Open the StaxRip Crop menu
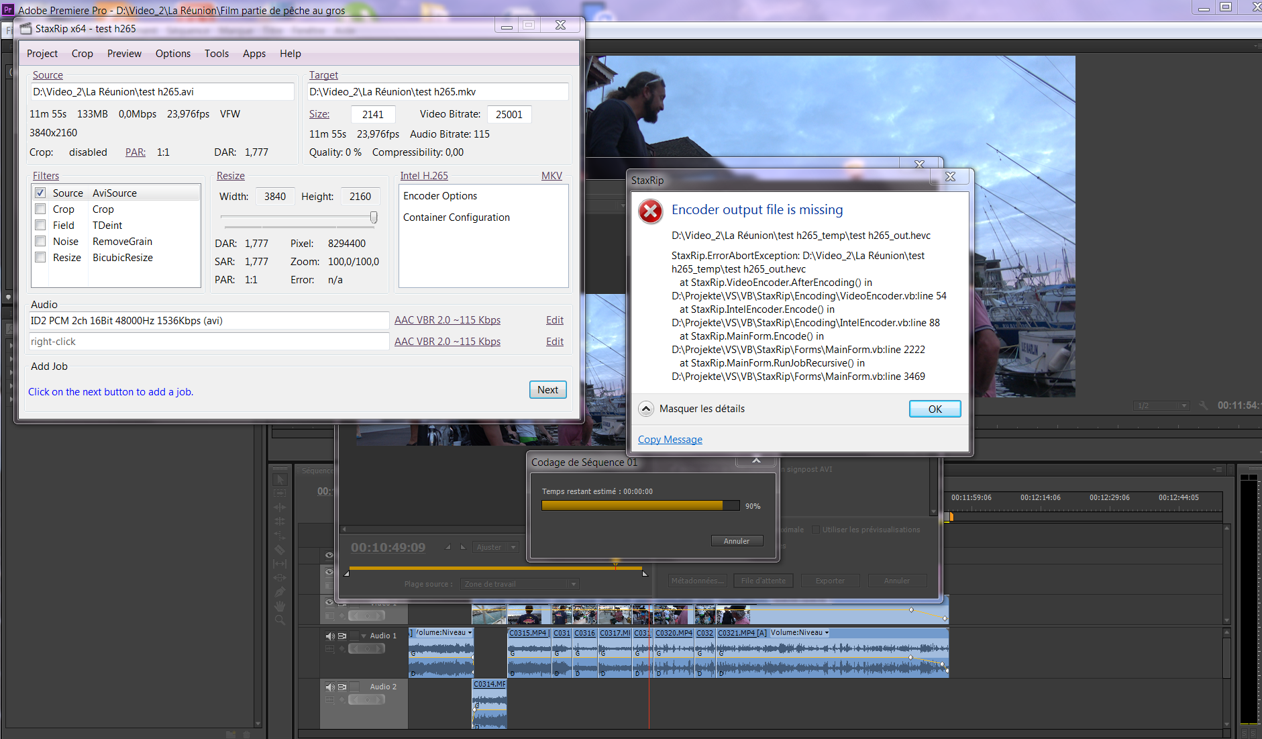Image resolution: width=1262 pixels, height=739 pixels. (83, 54)
